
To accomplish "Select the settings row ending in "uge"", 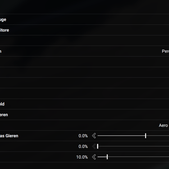I will [84, 19].
